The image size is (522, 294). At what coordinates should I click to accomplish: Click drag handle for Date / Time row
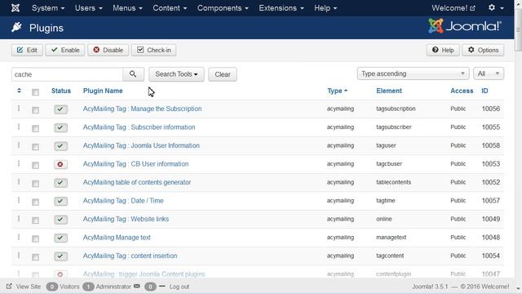coord(19,200)
